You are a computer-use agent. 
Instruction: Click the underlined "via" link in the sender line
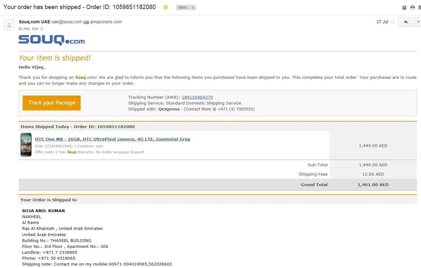pyautogui.click(x=86, y=22)
